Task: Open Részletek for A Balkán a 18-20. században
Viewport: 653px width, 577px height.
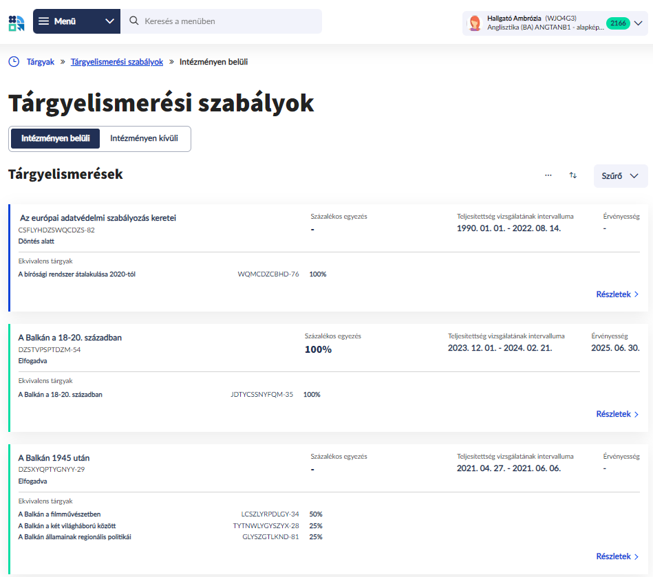Action: tap(617, 414)
